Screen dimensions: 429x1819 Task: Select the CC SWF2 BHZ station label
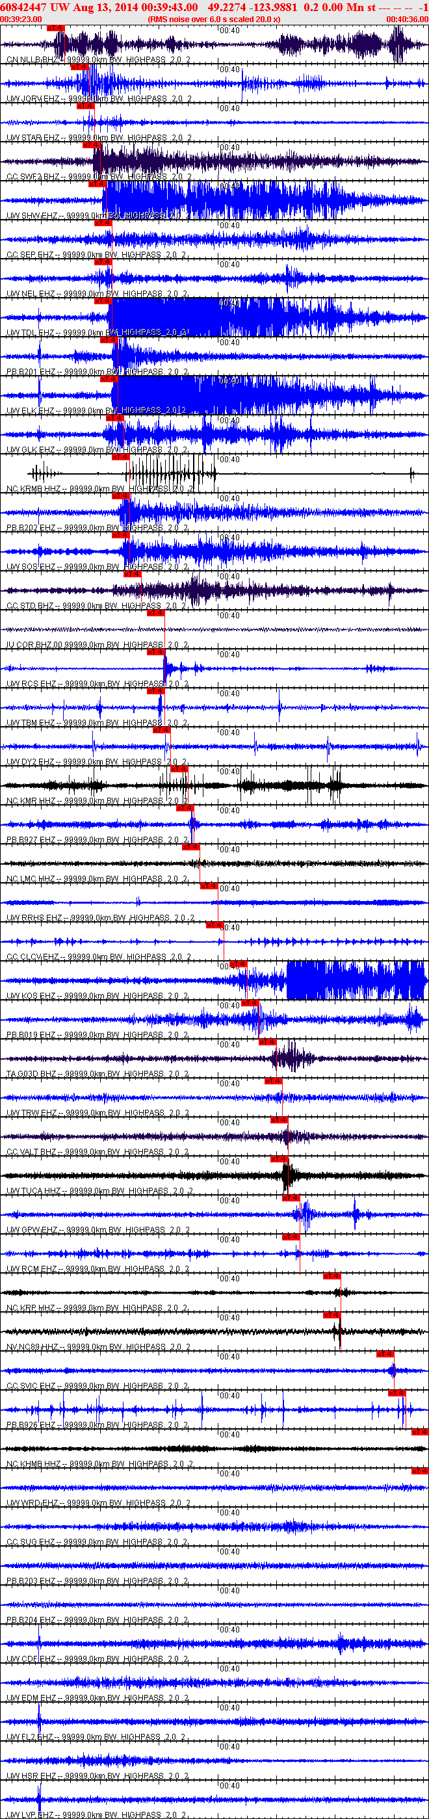(x=99, y=177)
